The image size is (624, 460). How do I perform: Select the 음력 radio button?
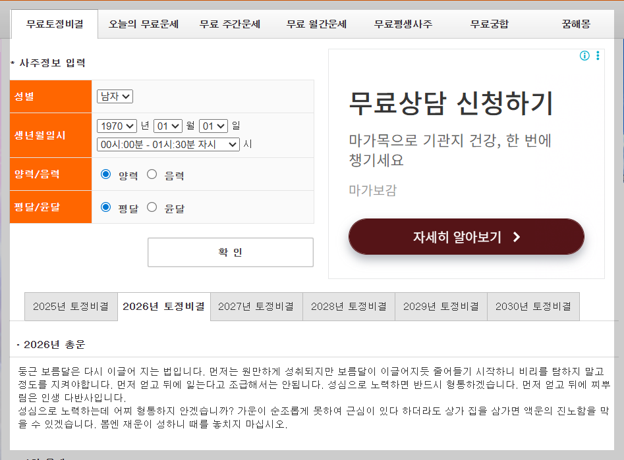pyautogui.click(x=153, y=174)
